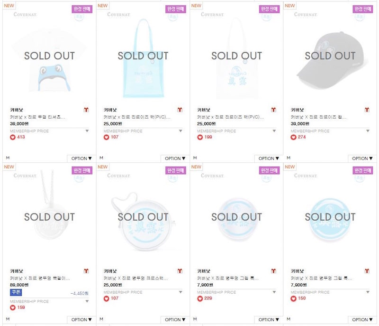Image resolution: width=379 pixels, height=326 pixels.
Task: Open the 커버낫 x 진로 두껍 티셔츠 product link
Action: (37, 117)
